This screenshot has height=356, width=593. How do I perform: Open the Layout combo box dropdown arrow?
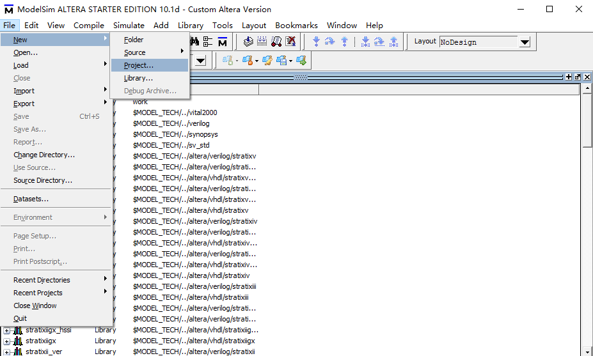point(525,42)
